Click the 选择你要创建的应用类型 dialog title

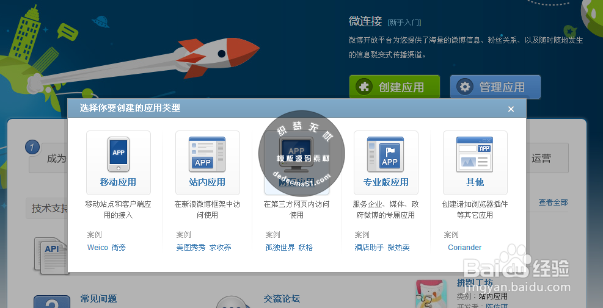click(x=130, y=108)
